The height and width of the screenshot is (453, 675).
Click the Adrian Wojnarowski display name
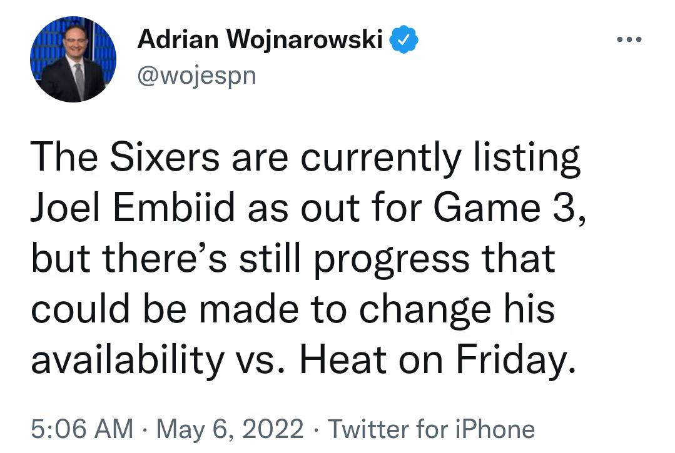260,39
